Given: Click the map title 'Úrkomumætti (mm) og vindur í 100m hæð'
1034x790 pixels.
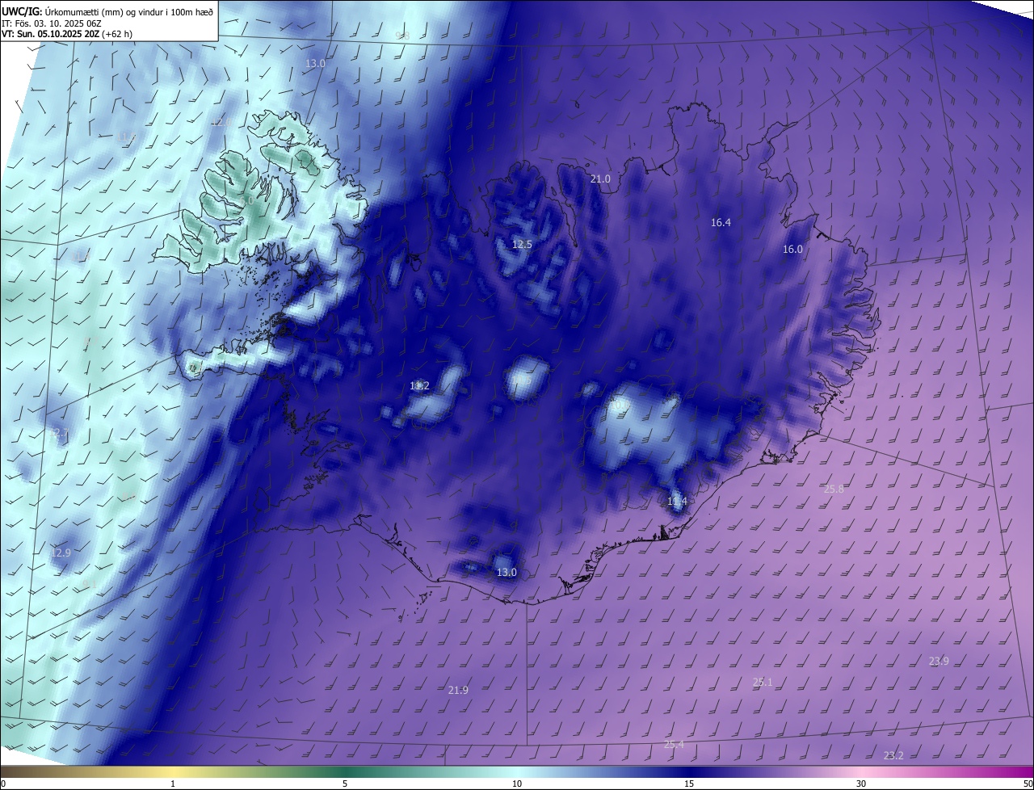Looking at the screenshot, I should (129, 11).
